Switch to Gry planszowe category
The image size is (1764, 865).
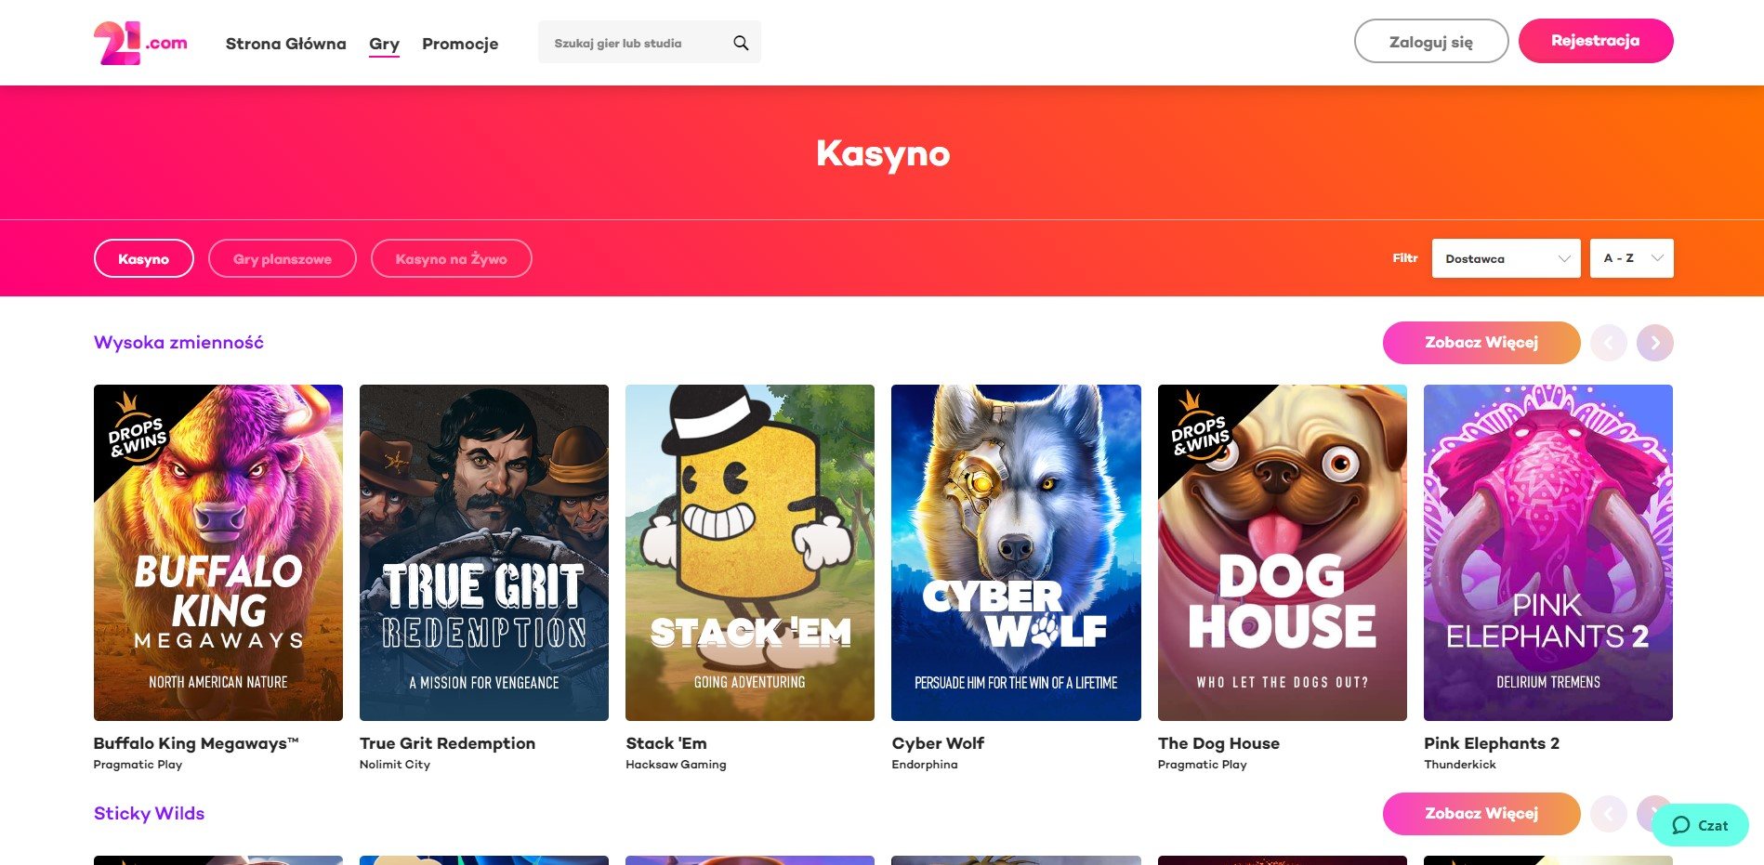click(x=283, y=259)
